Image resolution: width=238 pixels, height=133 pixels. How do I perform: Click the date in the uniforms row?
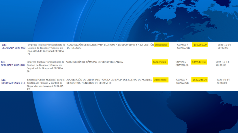pyautogui.click(x=223, y=81)
